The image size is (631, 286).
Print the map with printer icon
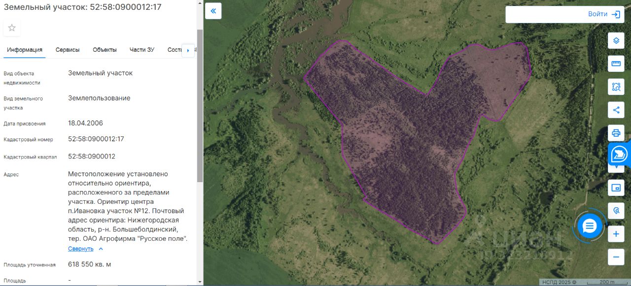click(616, 133)
